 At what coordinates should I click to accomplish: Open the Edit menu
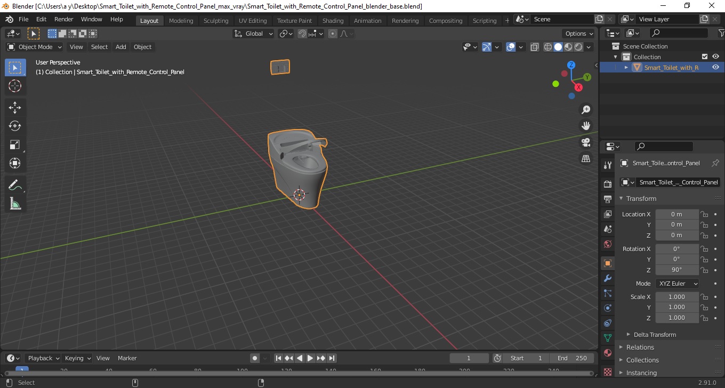tap(42, 19)
